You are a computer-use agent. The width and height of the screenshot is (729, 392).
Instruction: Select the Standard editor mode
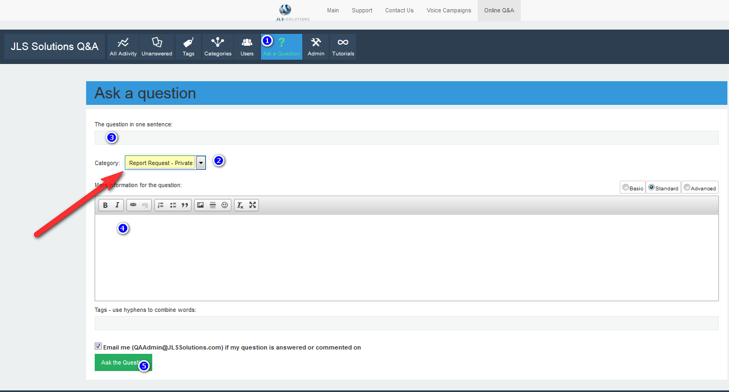coord(652,188)
